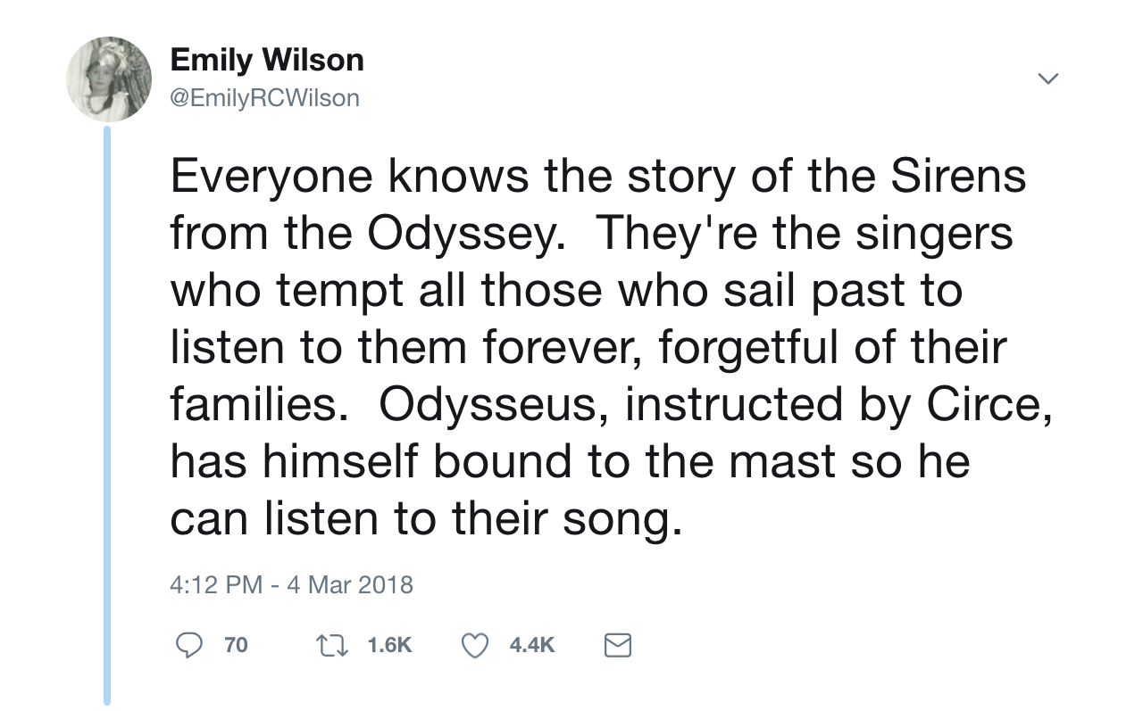
Task: Click the Emily Wilson display name
Action: click(x=267, y=61)
